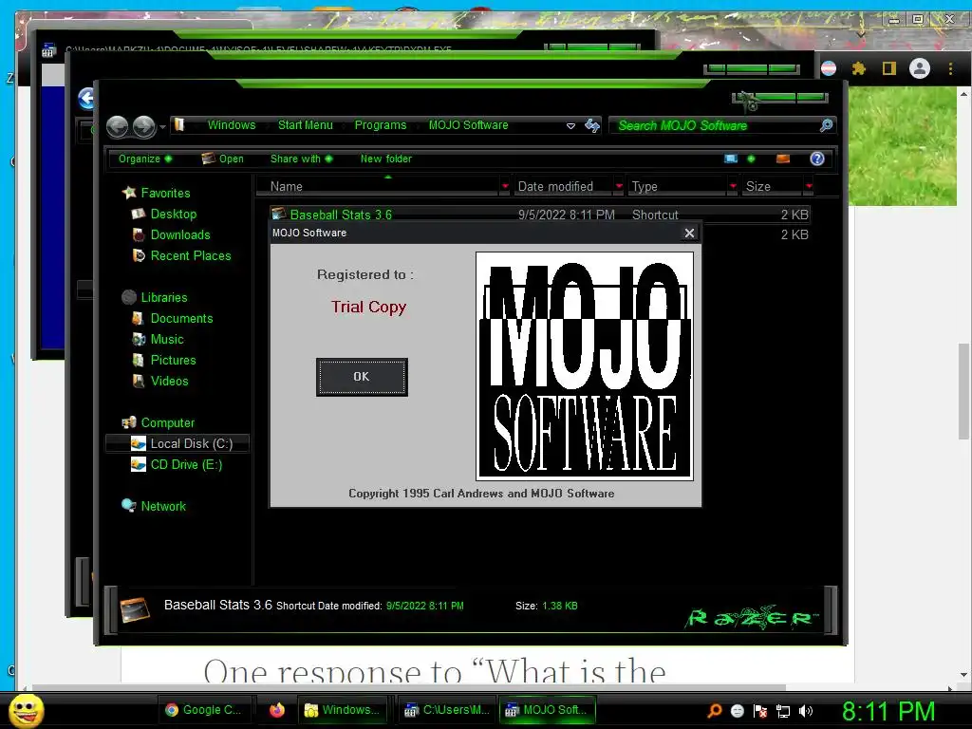The width and height of the screenshot is (972, 729).
Task: Navigate to Windows in address breadcrumb
Action: tap(232, 125)
